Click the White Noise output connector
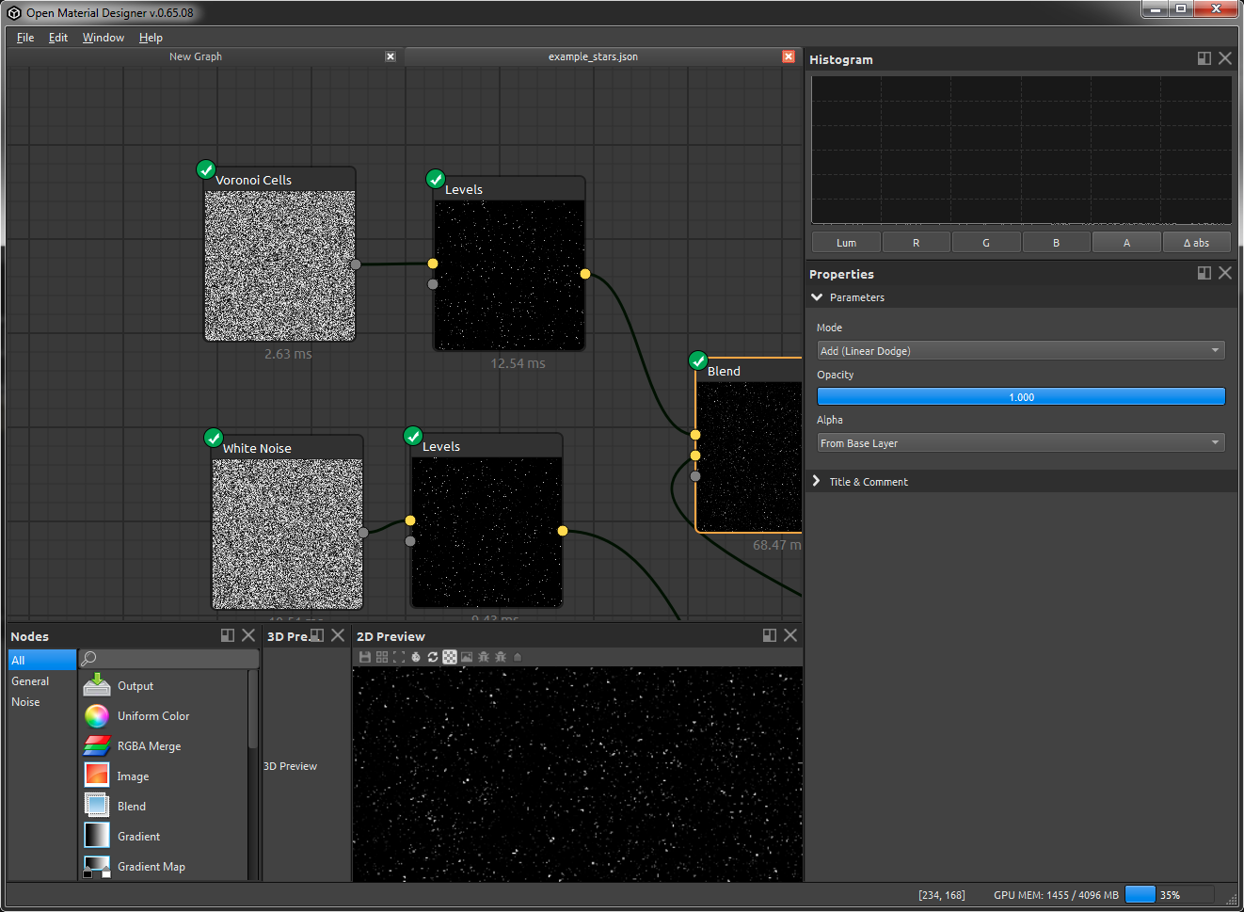This screenshot has width=1244, height=912. click(363, 533)
